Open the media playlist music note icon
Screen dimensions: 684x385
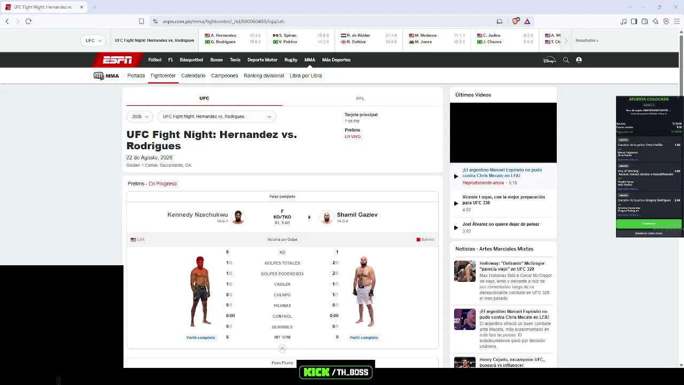tap(624, 21)
